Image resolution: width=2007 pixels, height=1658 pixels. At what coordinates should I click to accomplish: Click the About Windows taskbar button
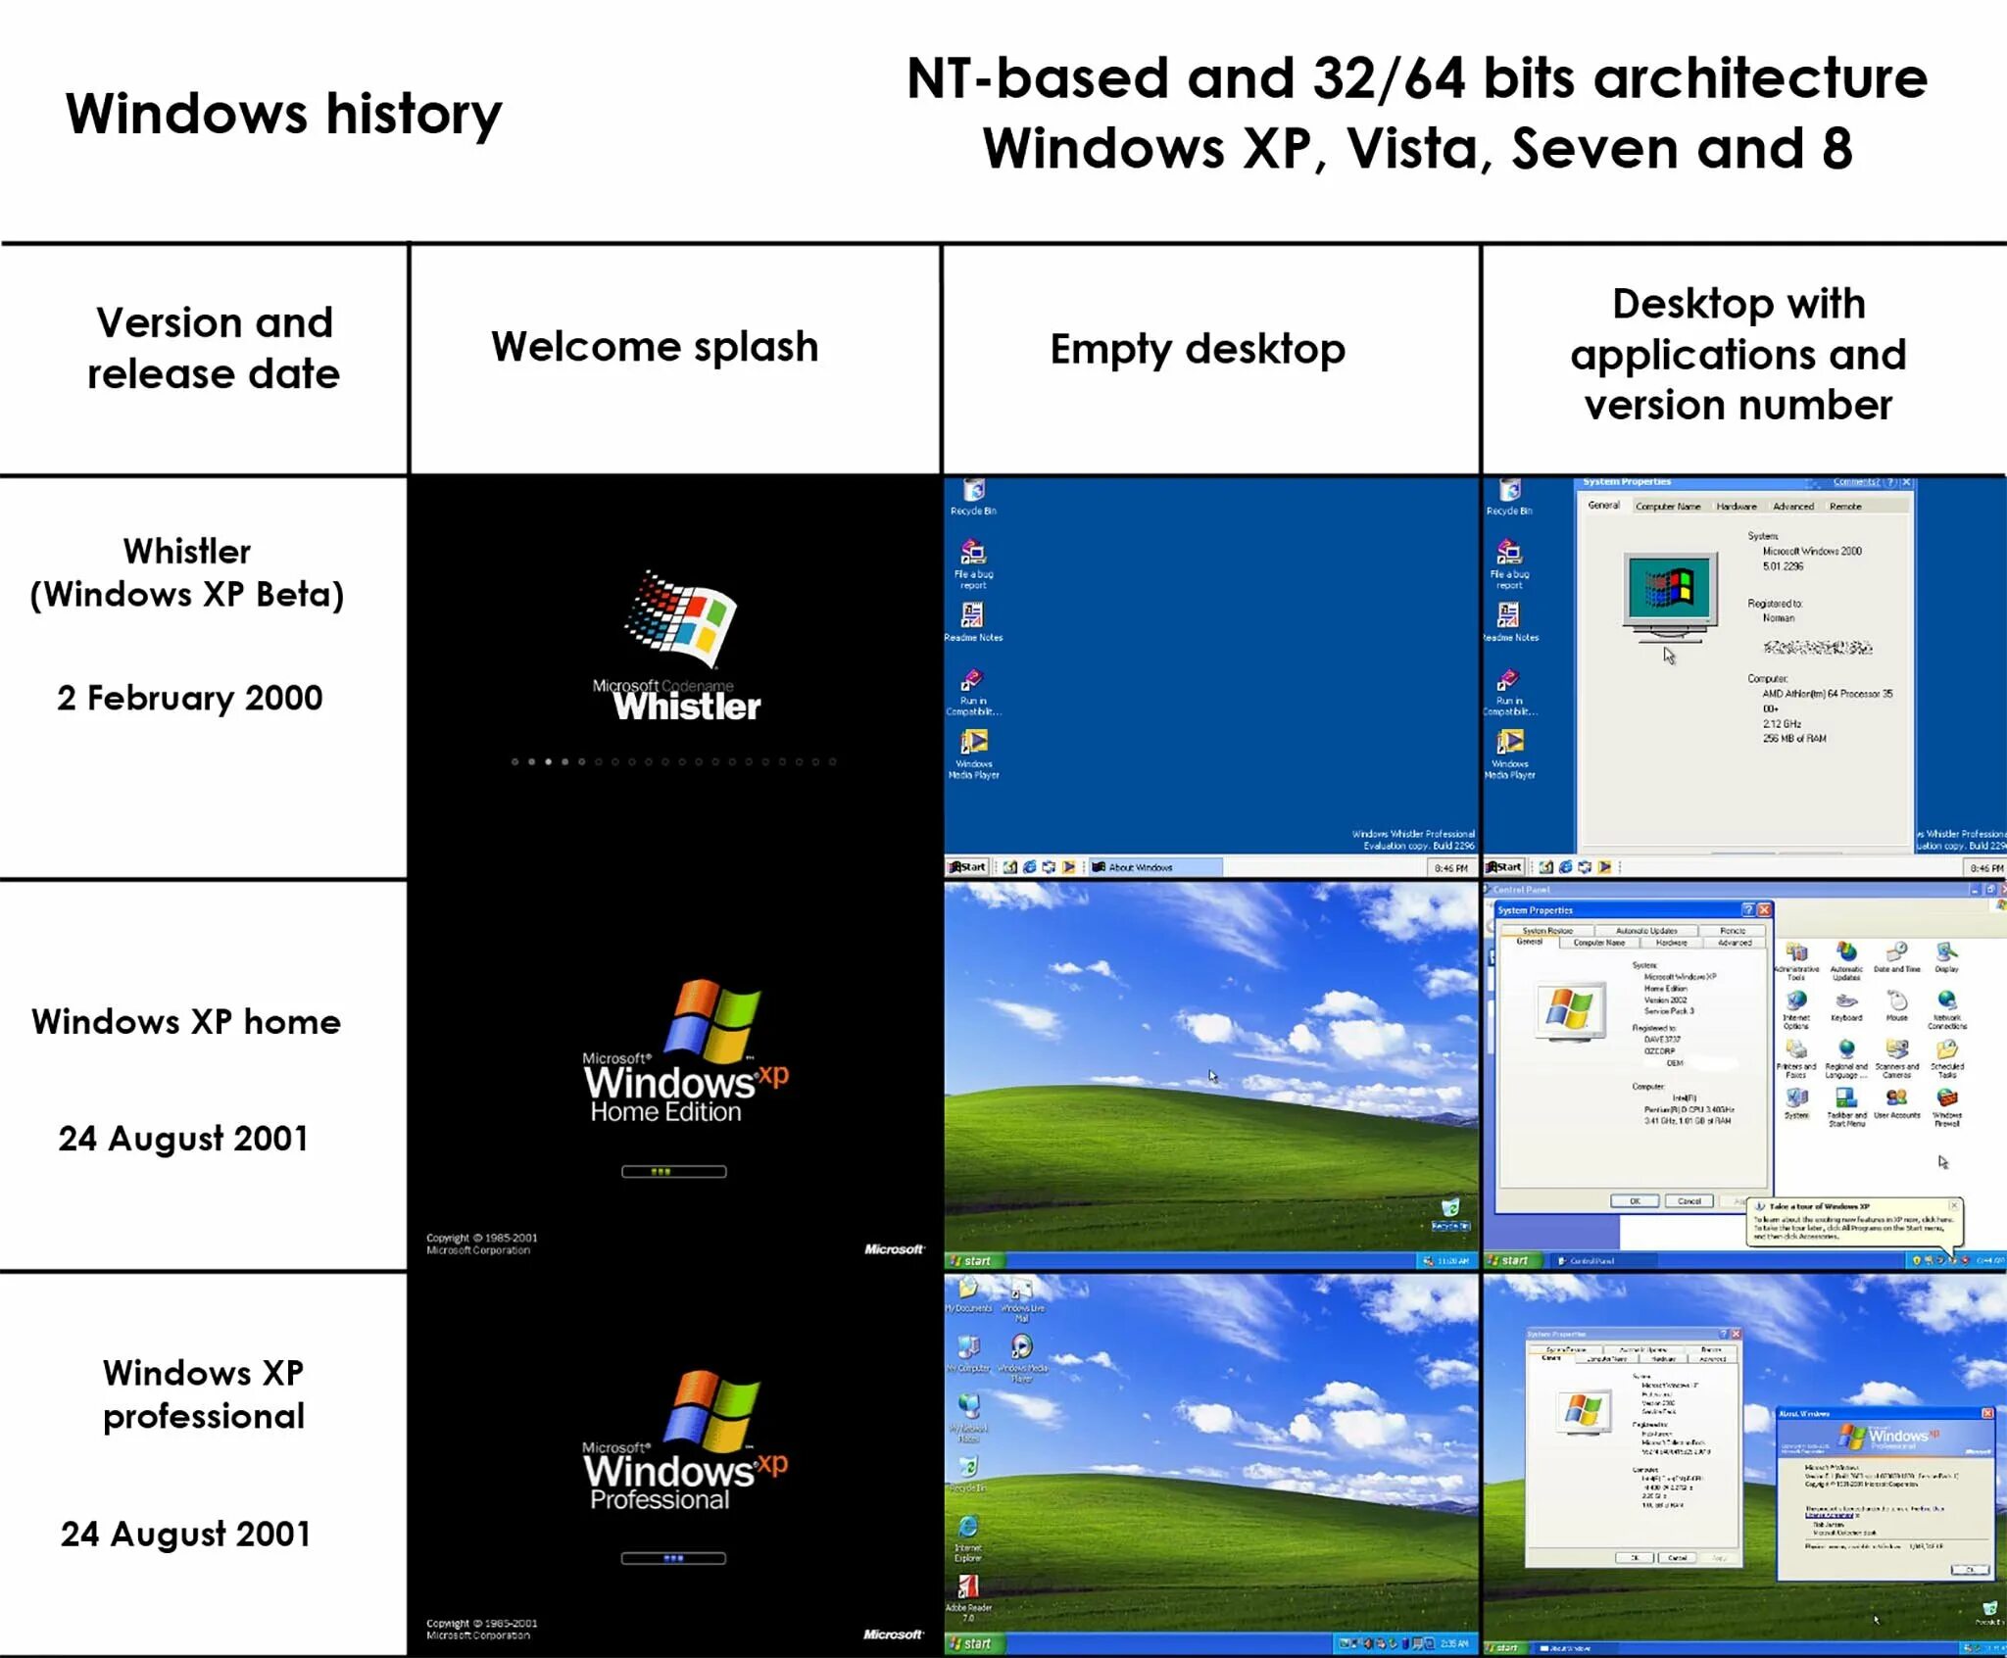click(1155, 867)
